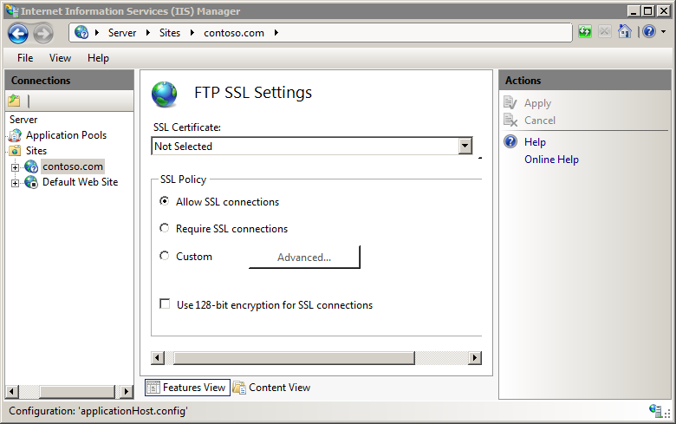This screenshot has height=424, width=676.
Task: Enable Use 128-bit encryption checkbox
Action: (x=165, y=303)
